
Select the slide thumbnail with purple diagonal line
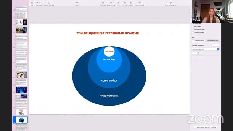pyautogui.click(x=21, y=97)
